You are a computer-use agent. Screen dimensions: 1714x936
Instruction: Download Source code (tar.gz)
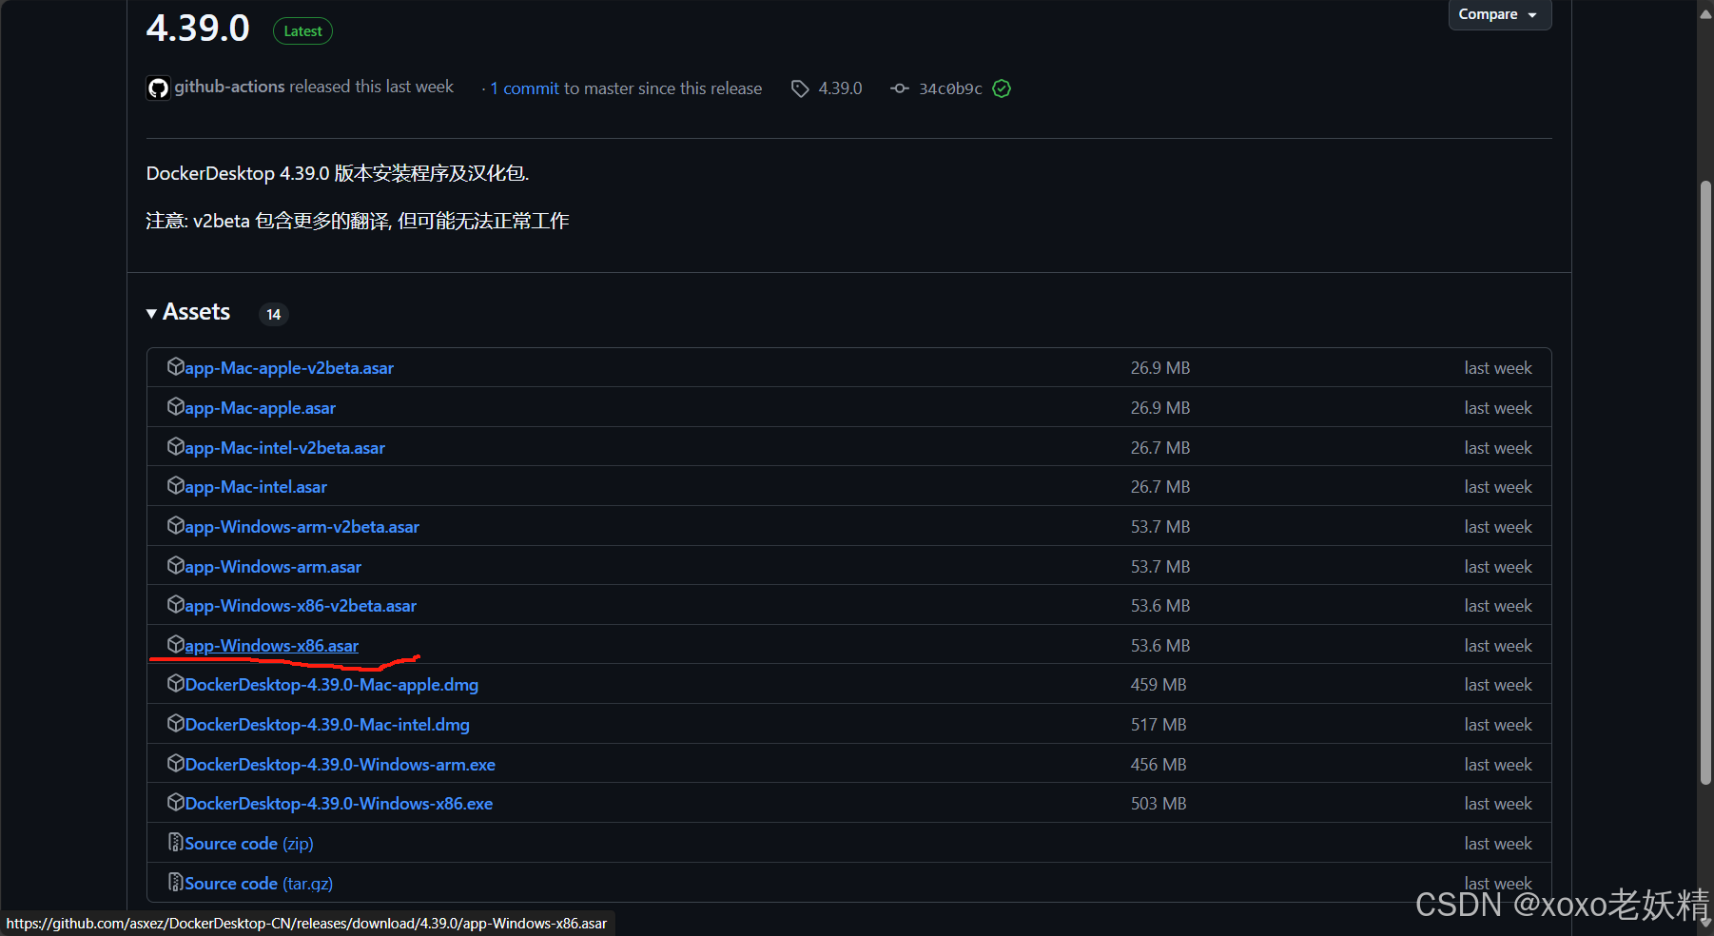click(x=259, y=884)
